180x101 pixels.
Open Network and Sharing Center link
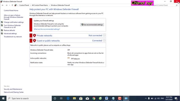pos(14,92)
